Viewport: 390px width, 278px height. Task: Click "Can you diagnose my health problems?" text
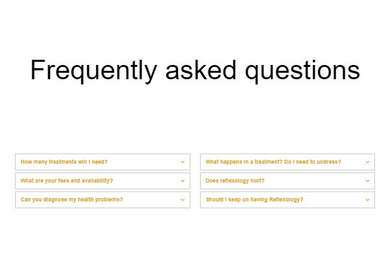point(71,199)
